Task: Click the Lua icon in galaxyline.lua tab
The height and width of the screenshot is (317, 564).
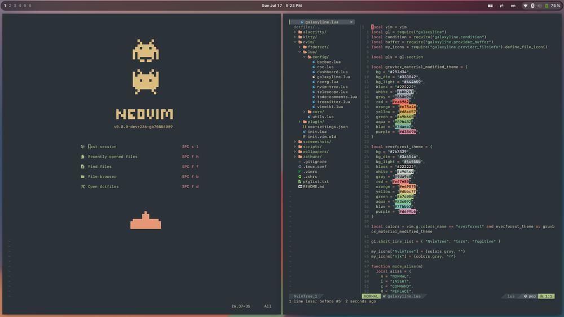Action: [302, 22]
